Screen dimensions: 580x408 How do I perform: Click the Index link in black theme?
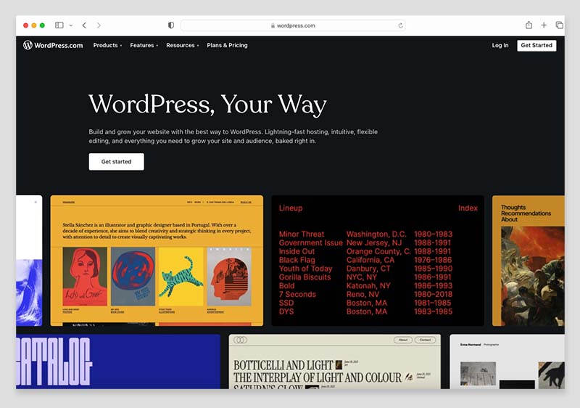tap(468, 208)
